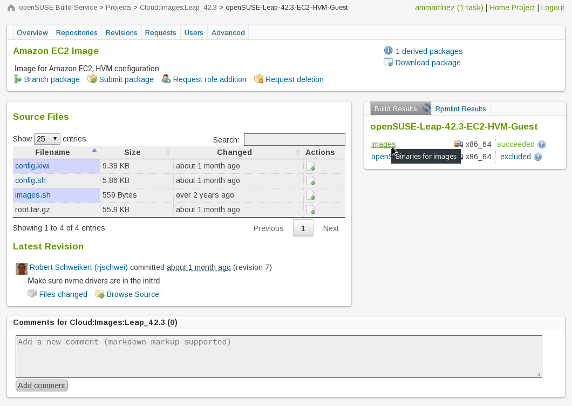Sort by Changed using the column chevron
Image resolution: width=572 pixels, height=406 pixels.
297,152
